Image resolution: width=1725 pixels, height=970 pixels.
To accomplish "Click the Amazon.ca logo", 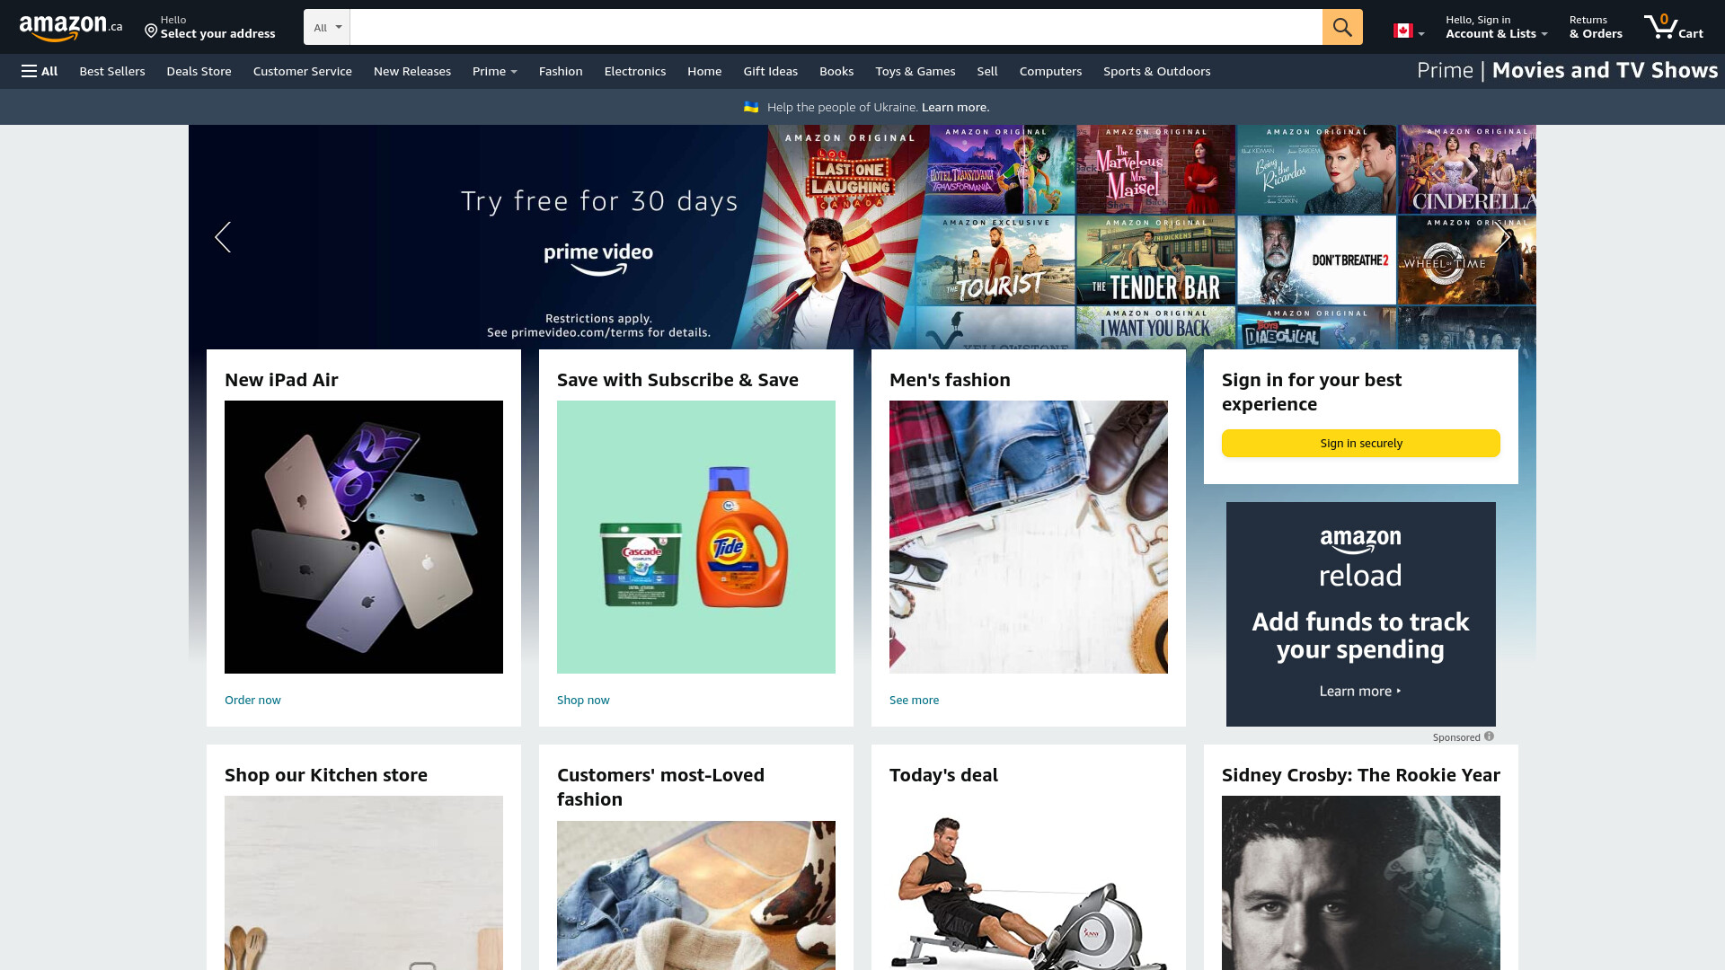I will [71, 28].
